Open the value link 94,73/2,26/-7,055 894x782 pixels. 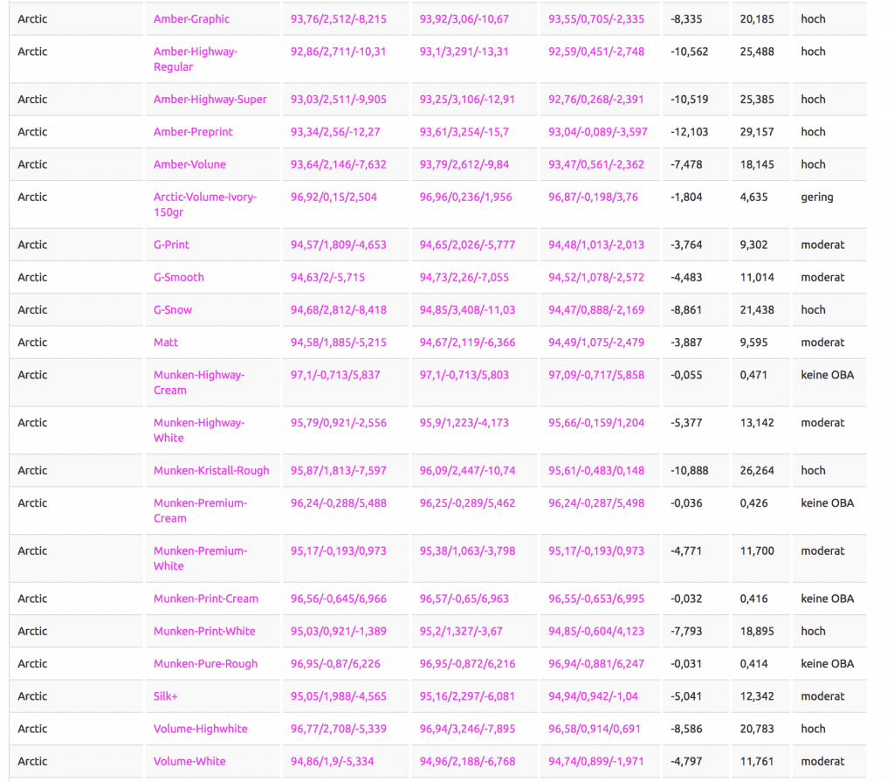[x=464, y=277]
